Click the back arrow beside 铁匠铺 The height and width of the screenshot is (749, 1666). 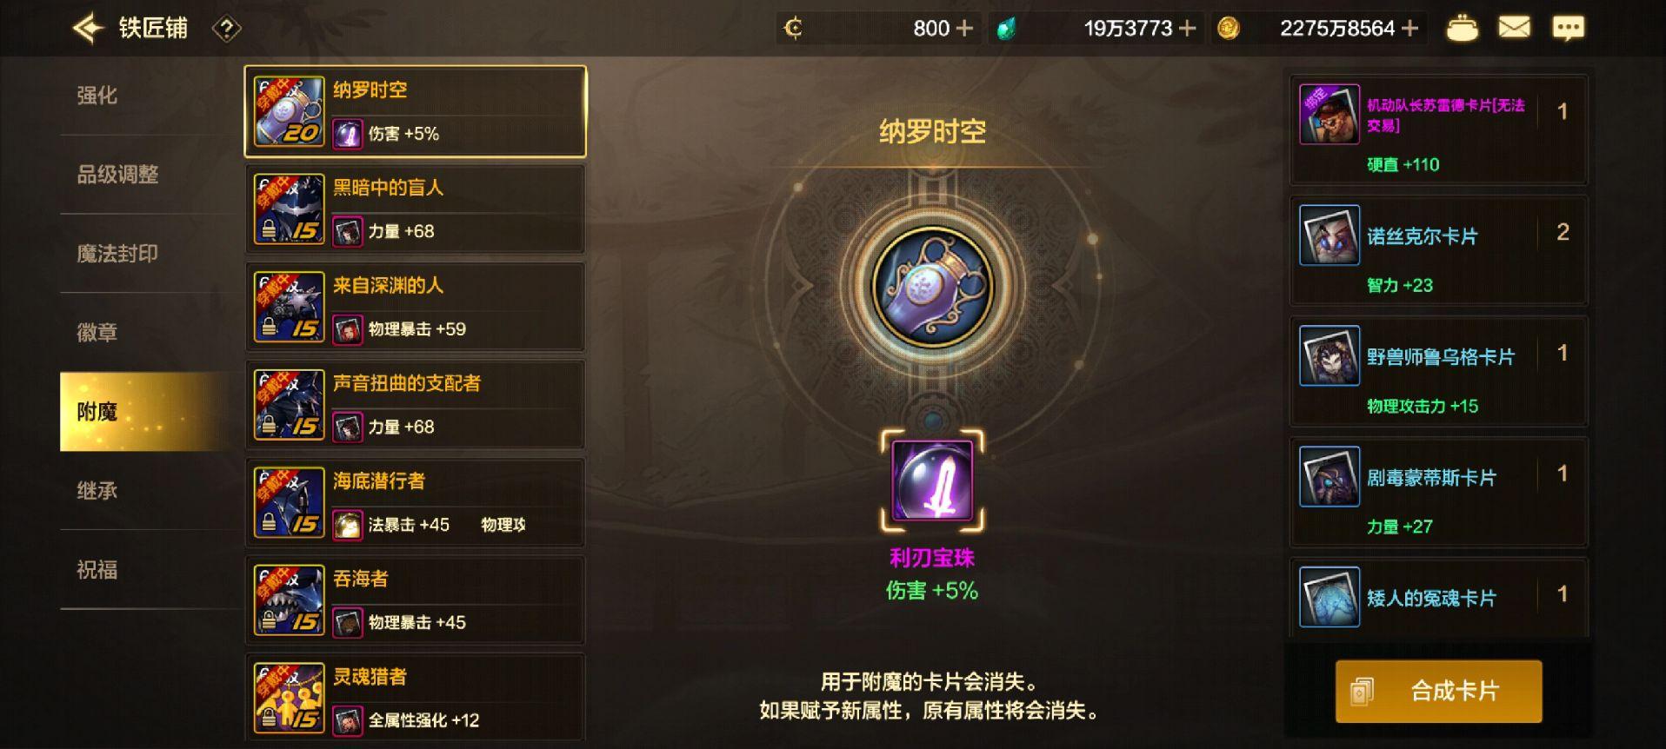88,28
